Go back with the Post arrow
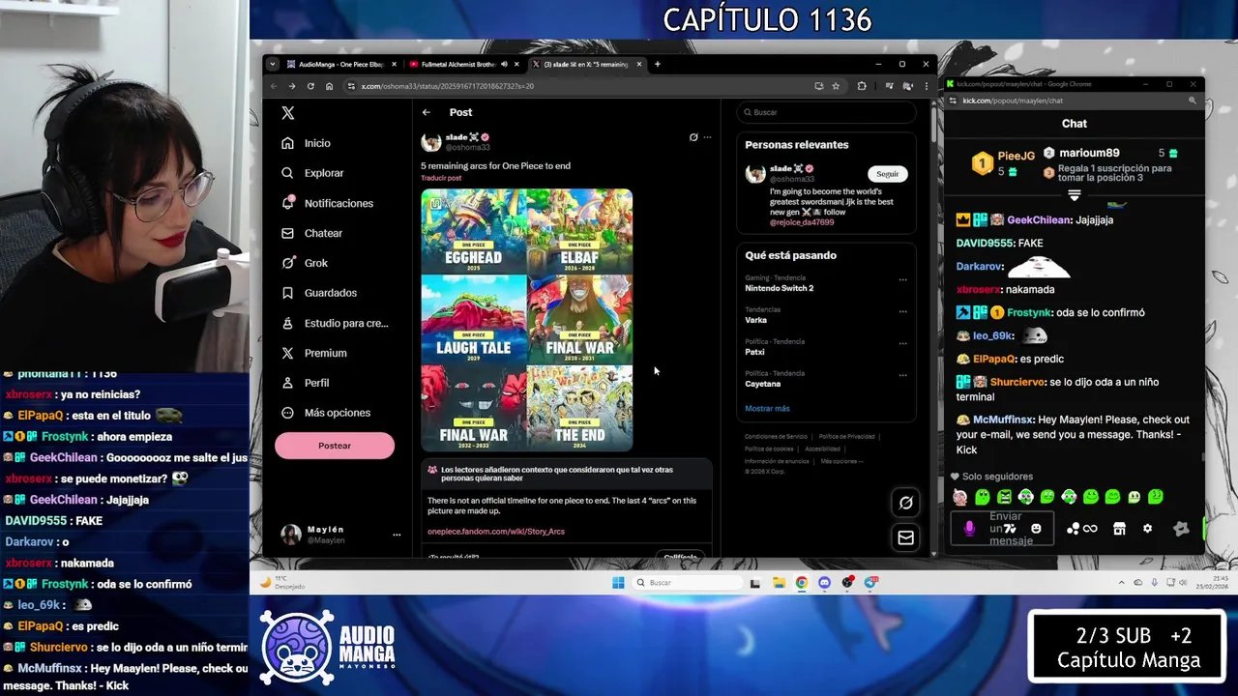The width and height of the screenshot is (1238, 696). click(x=427, y=112)
